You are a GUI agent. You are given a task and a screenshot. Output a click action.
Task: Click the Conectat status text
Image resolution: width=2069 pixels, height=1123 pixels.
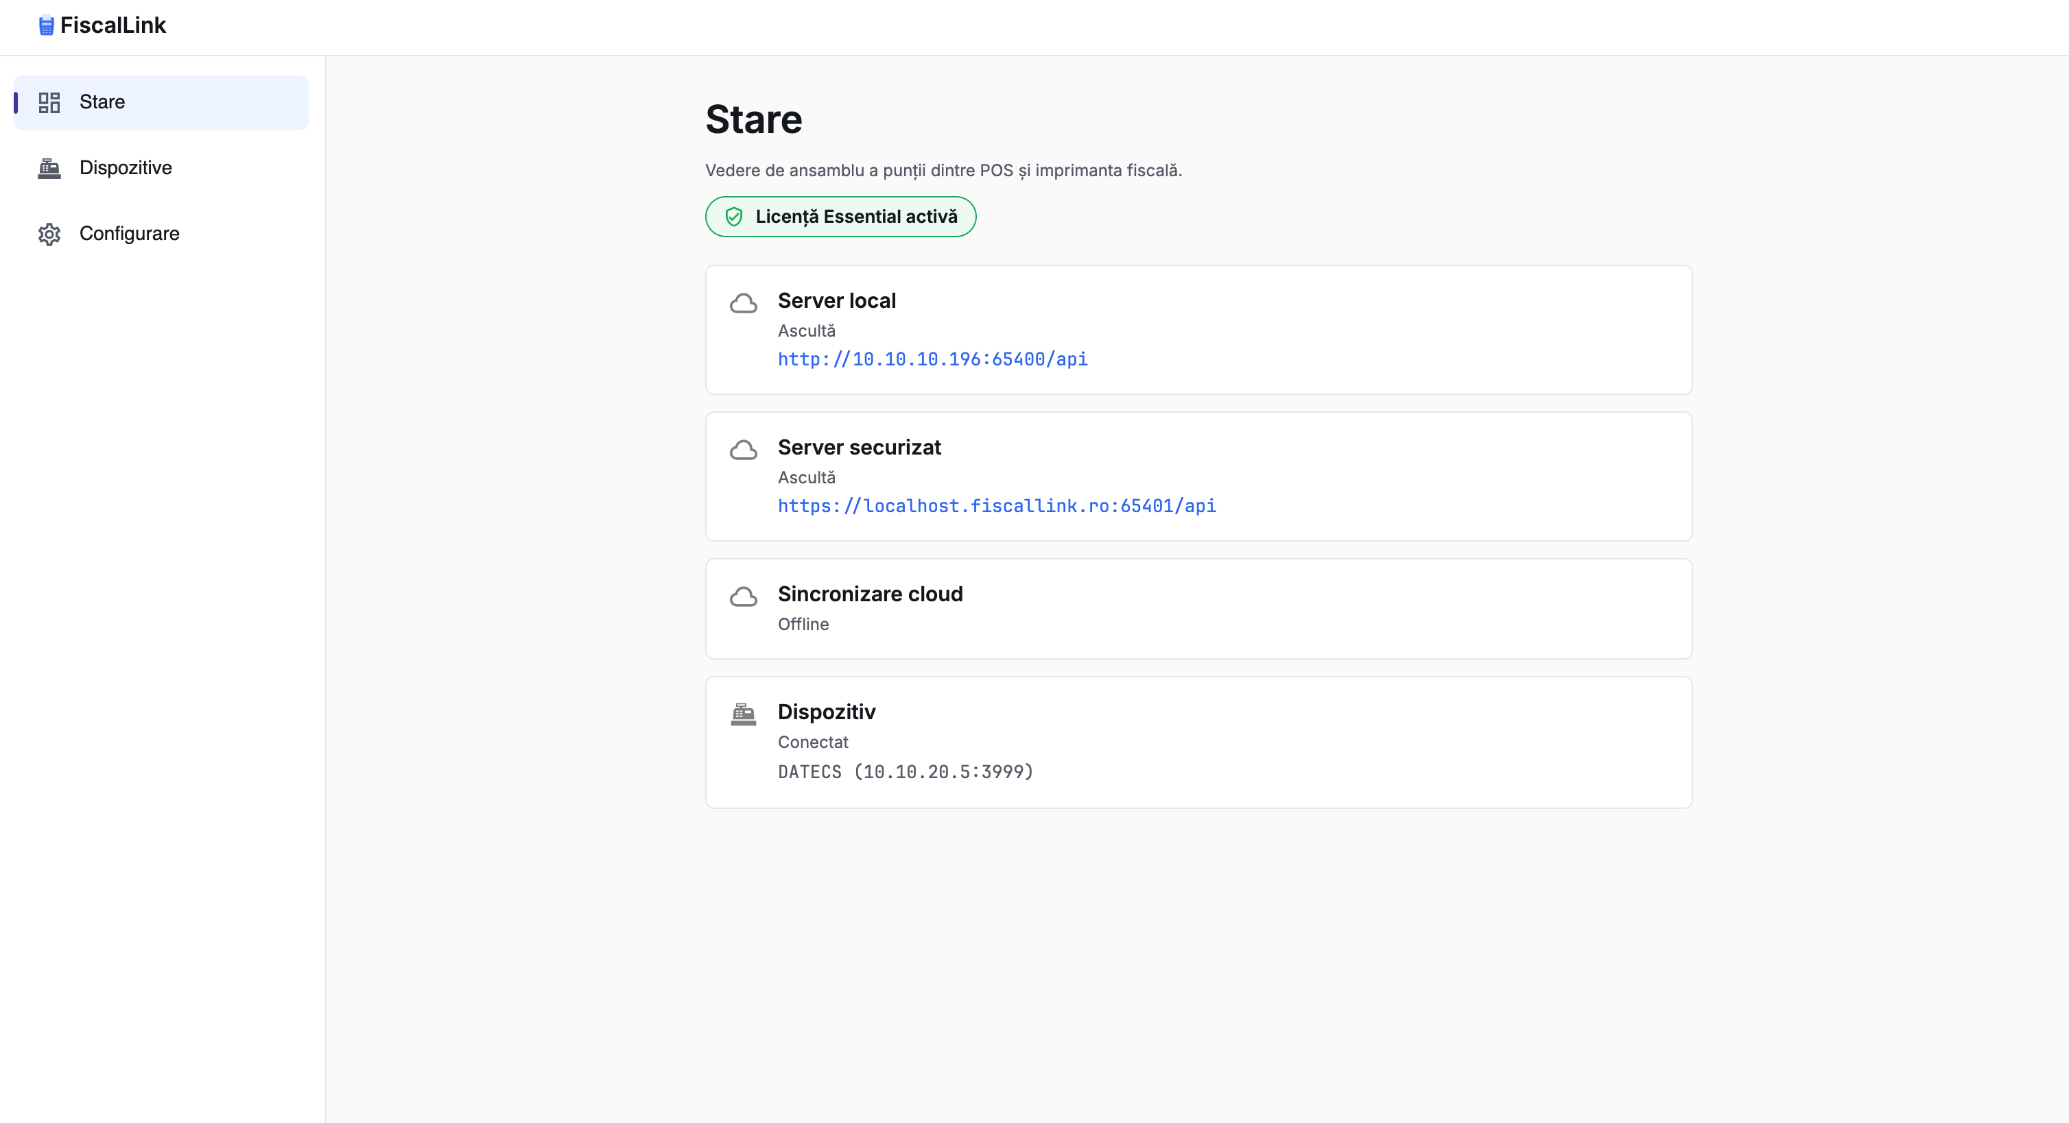(x=813, y=742)
